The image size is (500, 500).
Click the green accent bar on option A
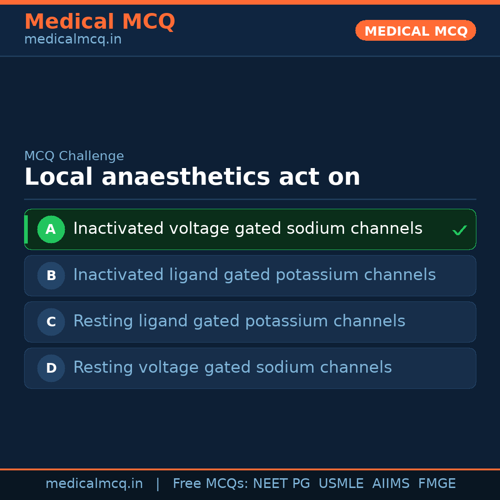(x=26, y=229)
